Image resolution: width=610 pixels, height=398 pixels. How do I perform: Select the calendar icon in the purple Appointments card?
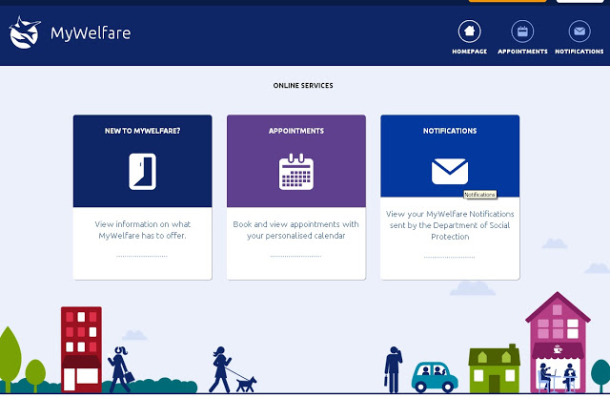point(295,171)
